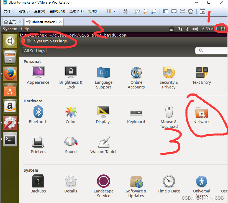Screen dimensions: 228x203
Task: Open Network settings
Action: (x=201, y=115)
